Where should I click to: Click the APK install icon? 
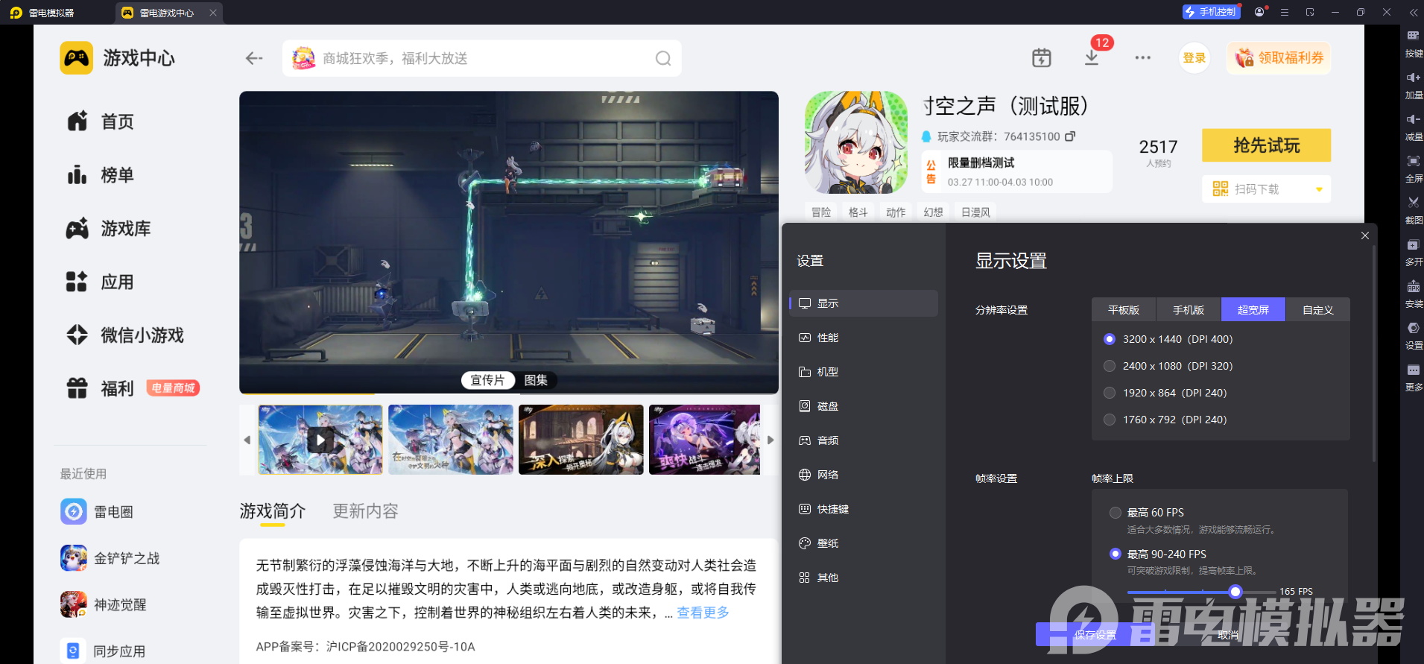coord(1413,286)
